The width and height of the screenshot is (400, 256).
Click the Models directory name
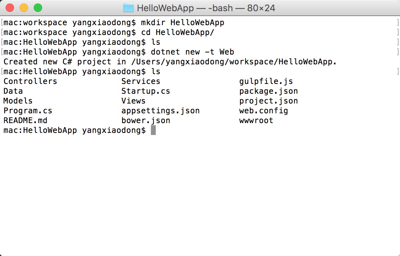point(18,101)
